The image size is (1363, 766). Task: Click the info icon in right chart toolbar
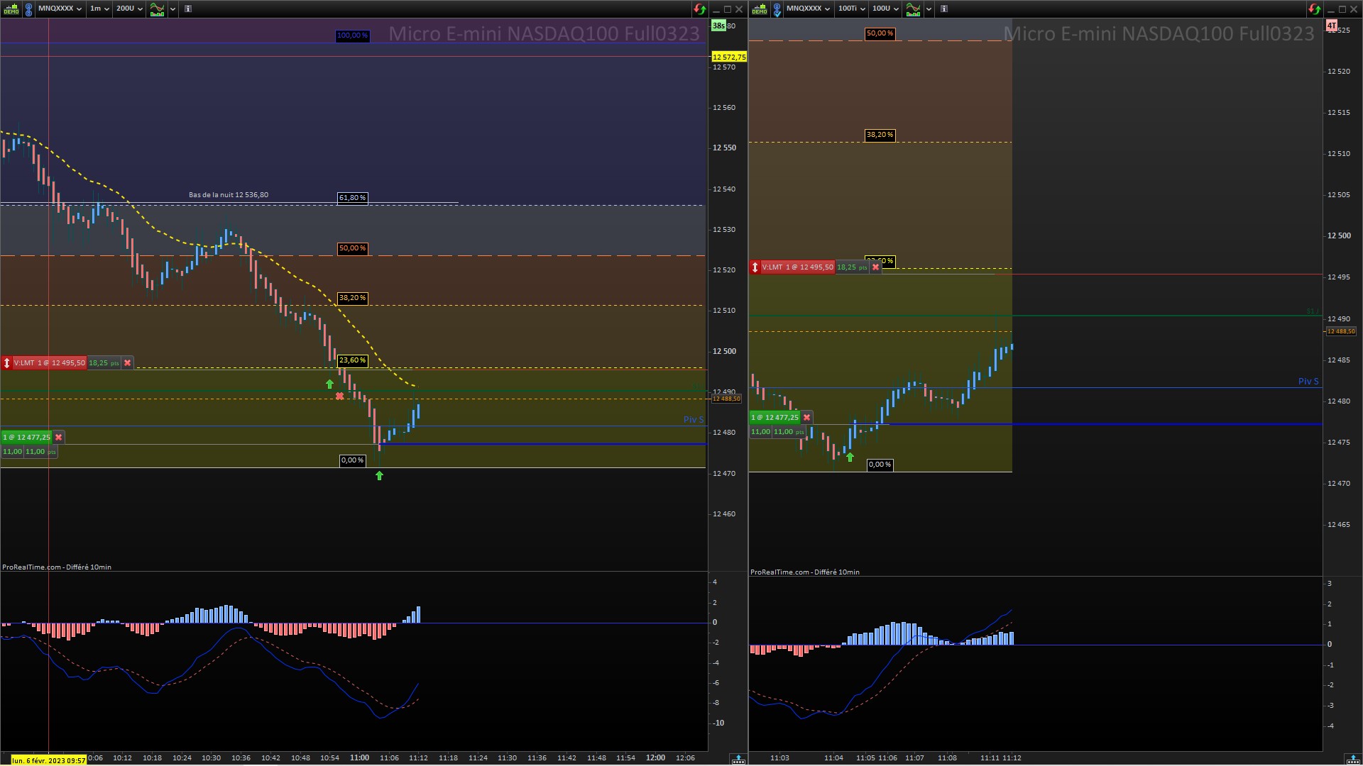click(x=944, y=9)
